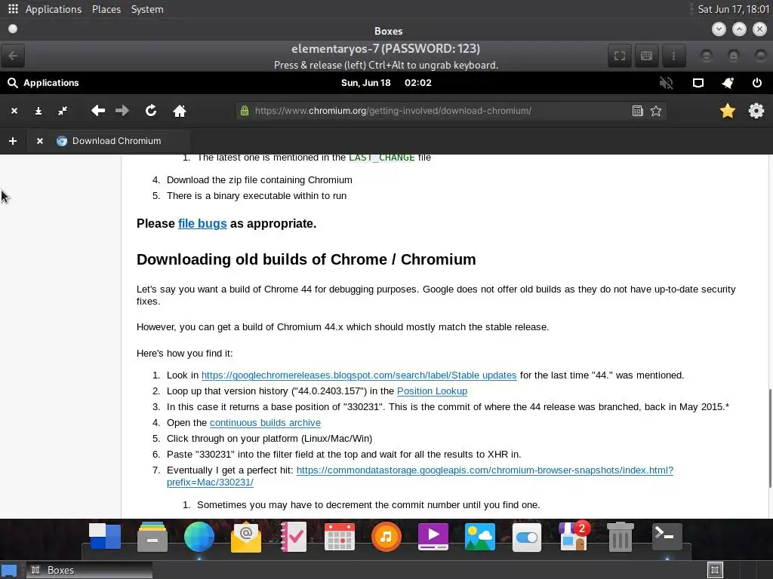The height and width of the screenshot is (579, 773).
Task: Open session power icon in elementary panel
Action: 756,83
